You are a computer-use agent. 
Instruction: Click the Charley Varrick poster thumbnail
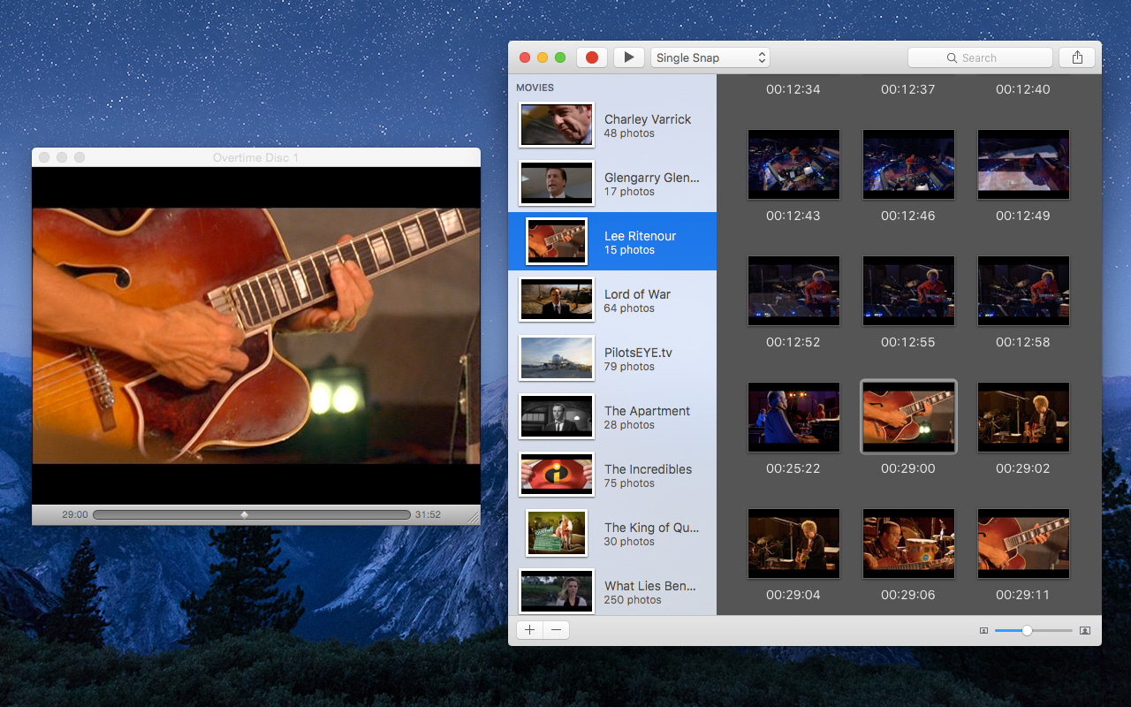pos(557,125)
